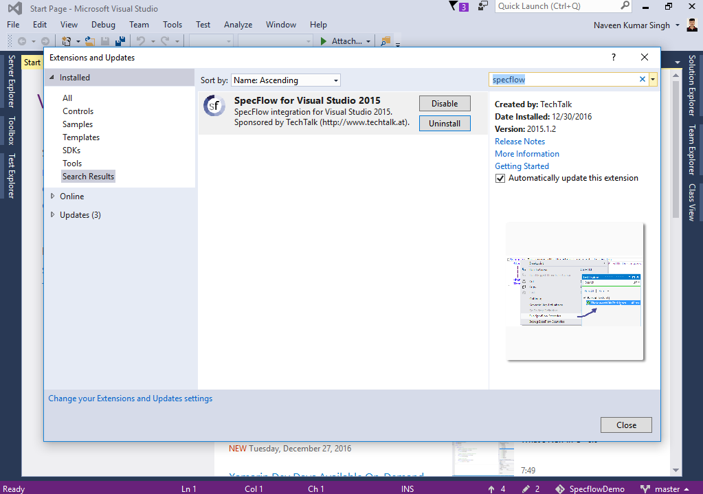Open the Toolbox side tab

(x=11, y=131)
